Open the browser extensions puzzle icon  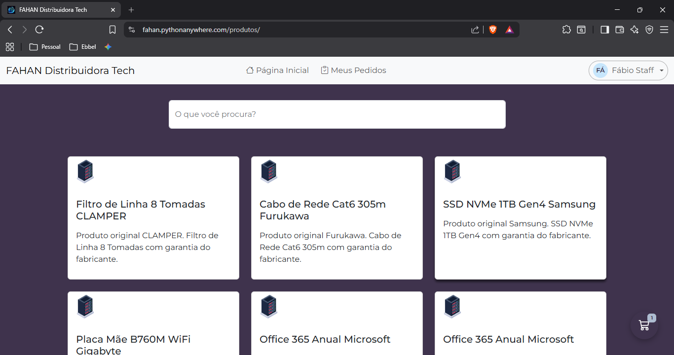coord(566,30)
